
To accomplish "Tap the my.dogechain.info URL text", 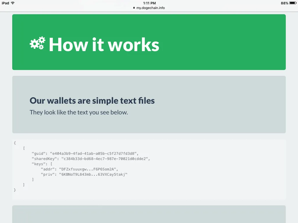I will pyautogui.click(x=150, y=8).
